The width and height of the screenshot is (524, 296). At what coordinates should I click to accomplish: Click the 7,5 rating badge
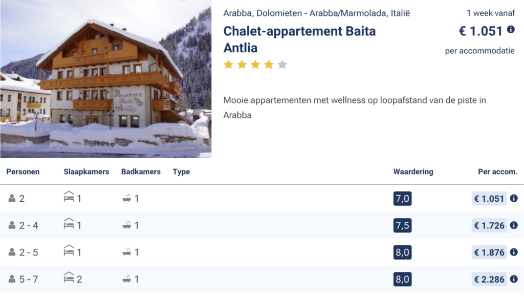coord(402,225)
